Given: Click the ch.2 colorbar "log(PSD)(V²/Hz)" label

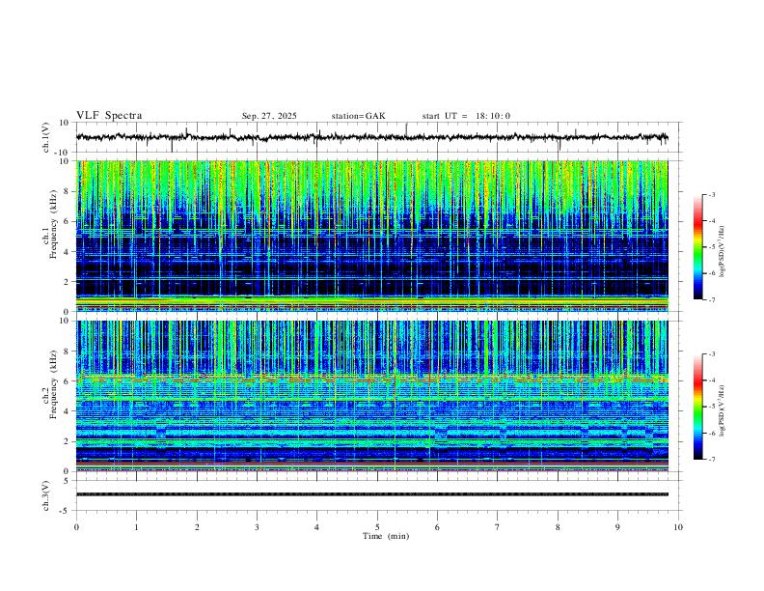Looking at the screenshot, I should [722, 410].
